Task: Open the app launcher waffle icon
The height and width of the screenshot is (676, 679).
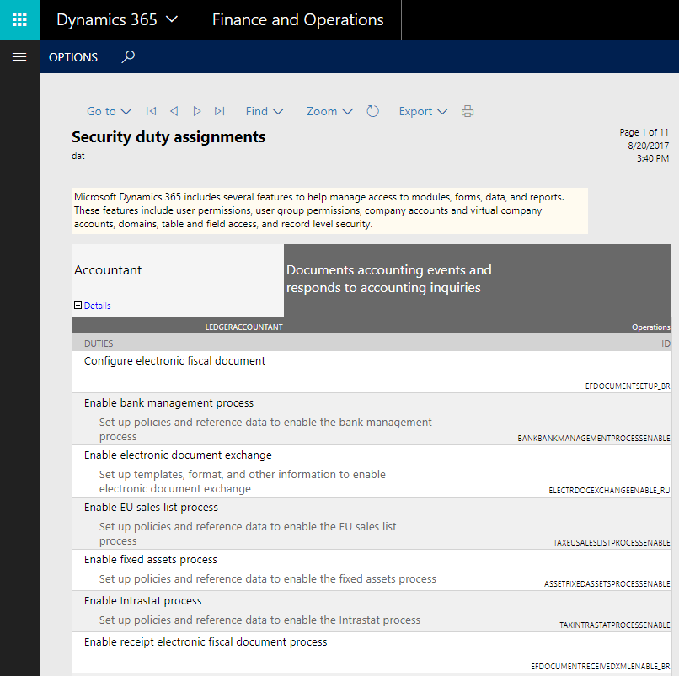Action: point(19,19)
